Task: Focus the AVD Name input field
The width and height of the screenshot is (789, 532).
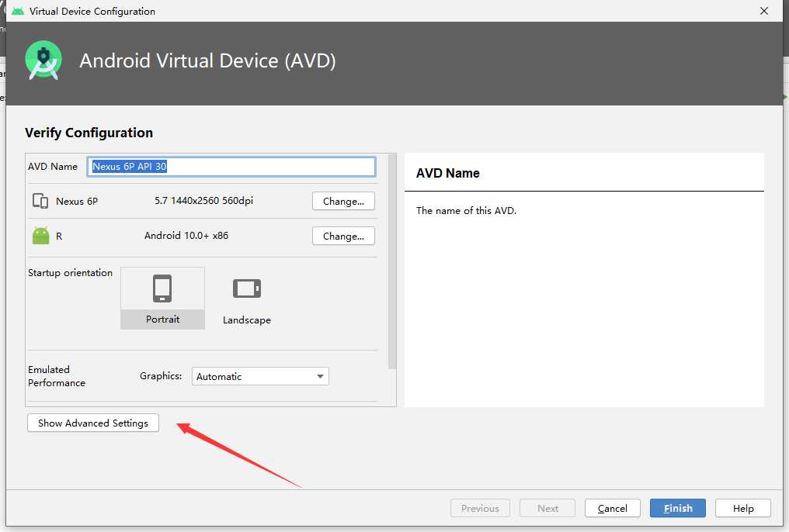Action: click(231, 166)
